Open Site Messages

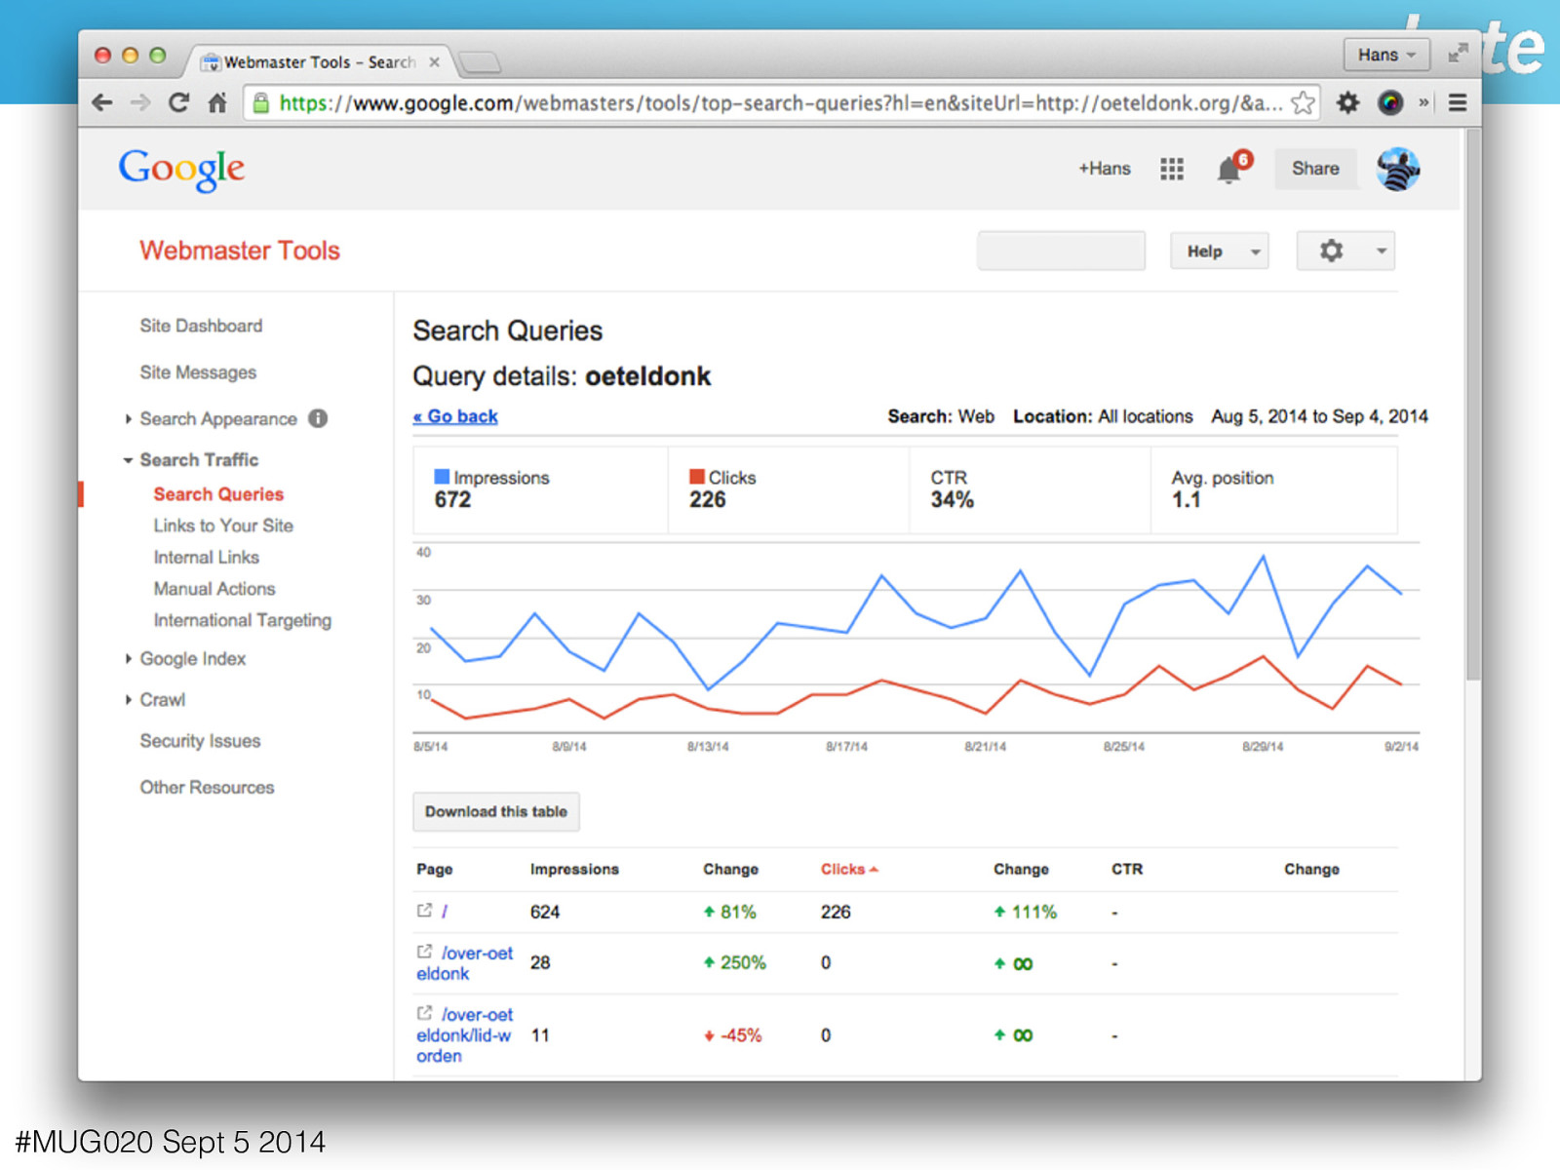(198, 372)
